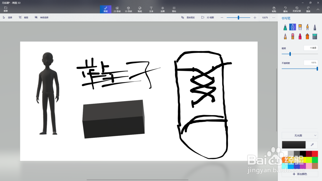Pick the green color swatch
Screen dimensions: 322x181
click(315, 160)
